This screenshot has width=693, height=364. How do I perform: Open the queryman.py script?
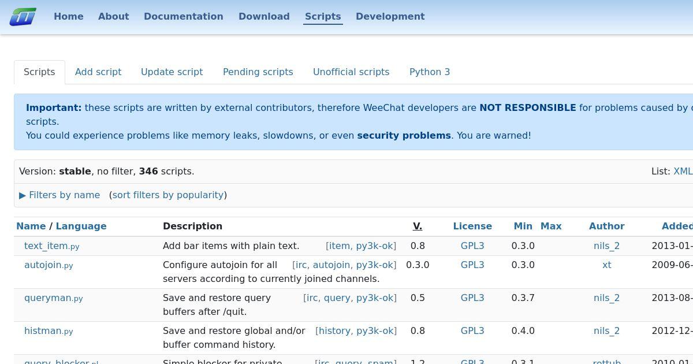pyautogui.click(x=54, y=298)
